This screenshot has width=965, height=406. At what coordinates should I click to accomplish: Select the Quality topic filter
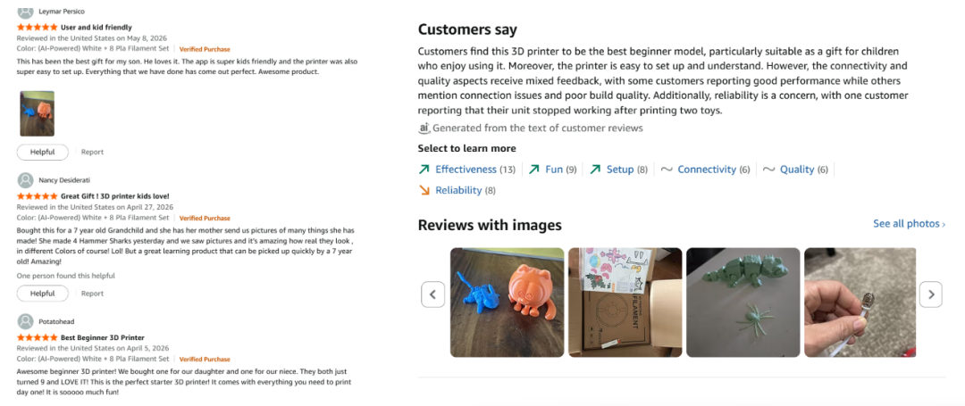(x=796, y=170)
